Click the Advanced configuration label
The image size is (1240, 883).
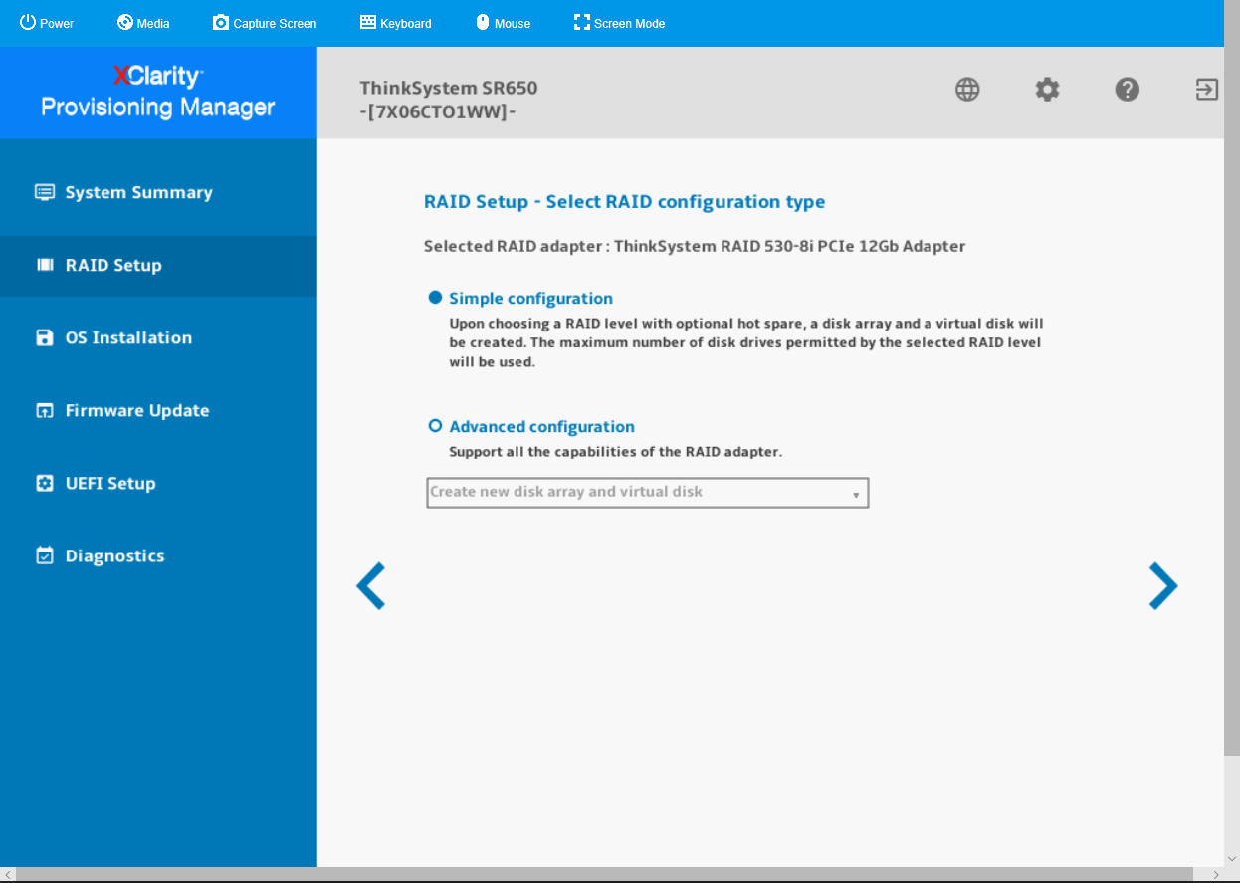pyautogui.click(x=541, y=426)
